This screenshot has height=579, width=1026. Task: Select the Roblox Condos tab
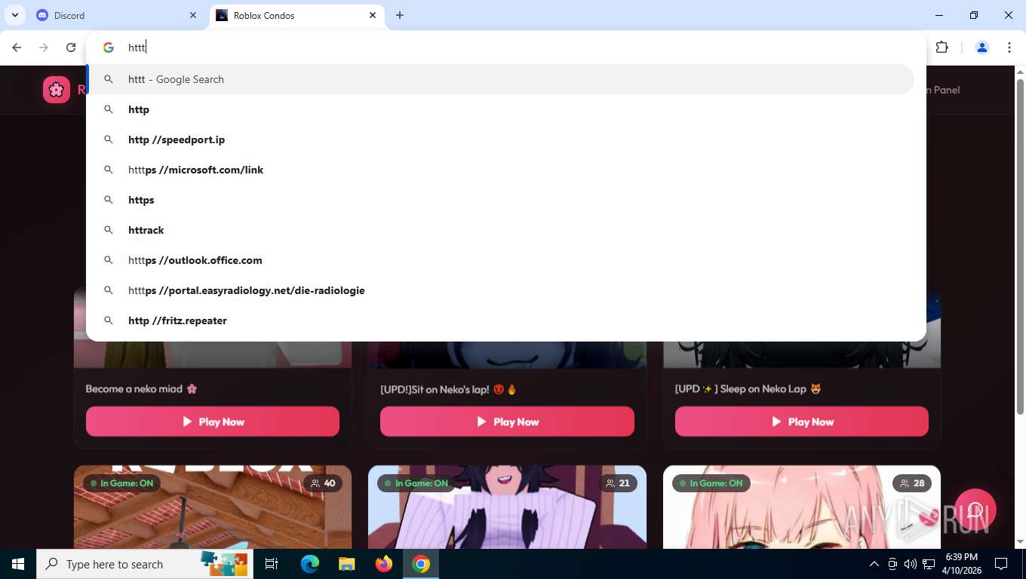[x=296, y=15]
